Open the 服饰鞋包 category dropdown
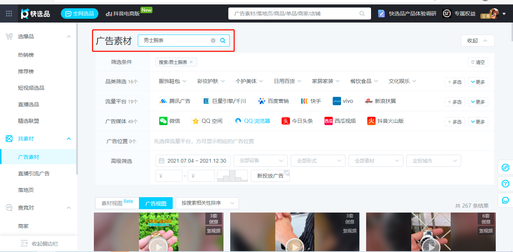 click(173, 81)
